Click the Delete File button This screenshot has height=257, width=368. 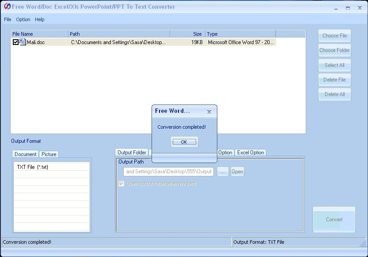click(334, 80)
